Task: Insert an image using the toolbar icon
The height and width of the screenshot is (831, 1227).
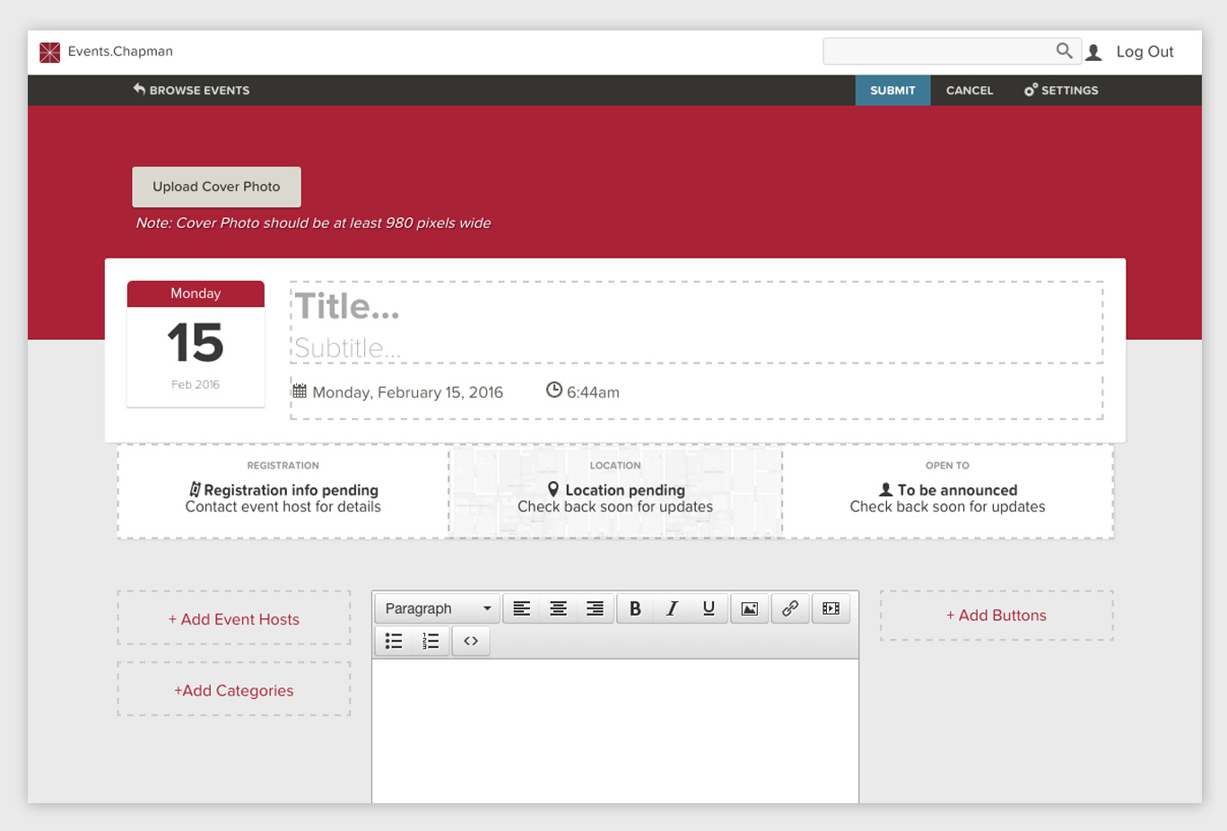Action: point(750,608)
